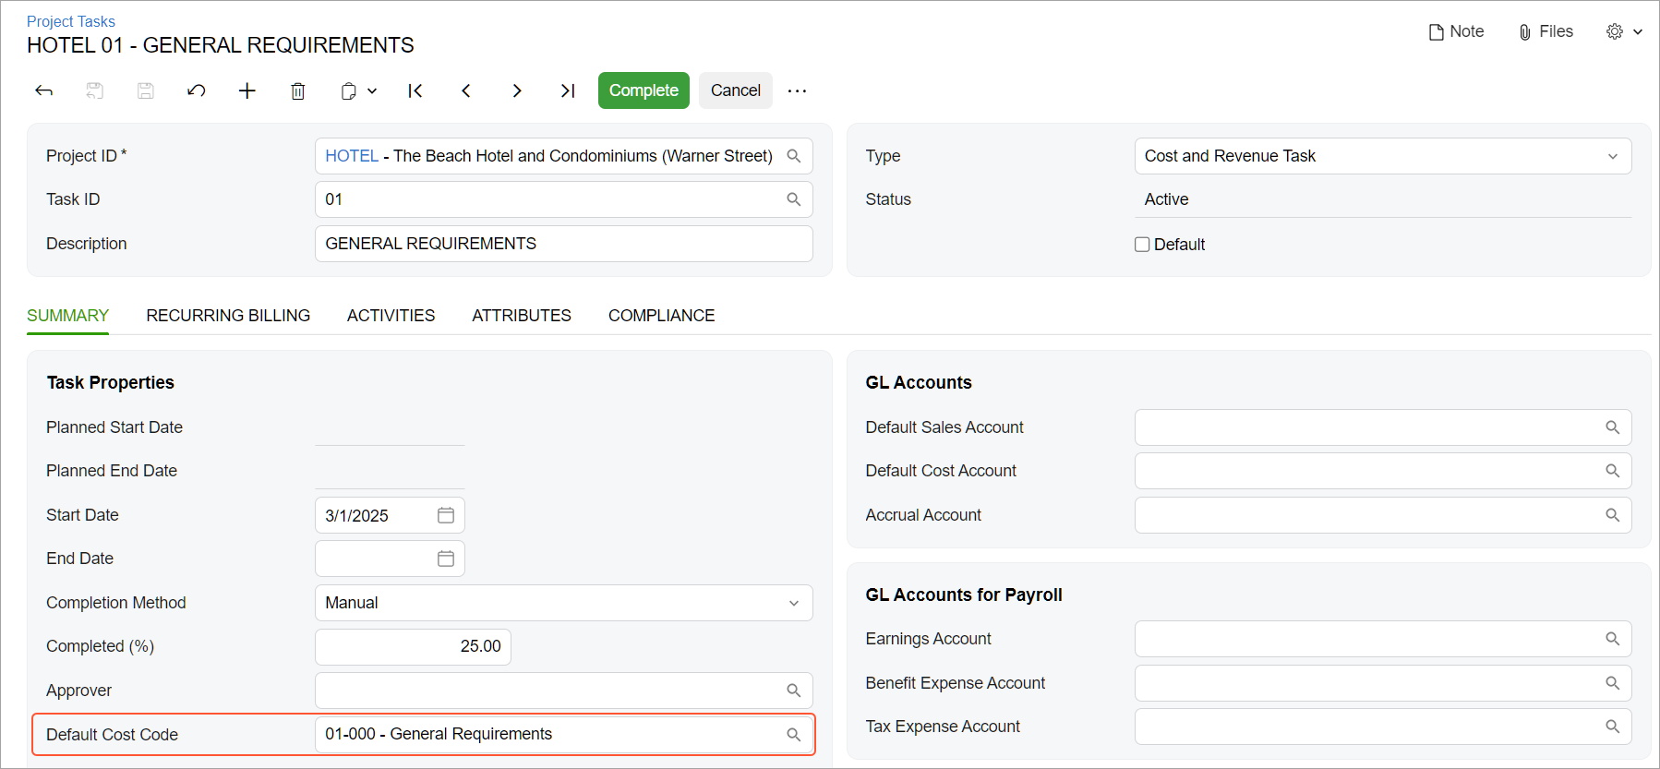The image size is (1660, 769).
Task: Open the Default Cost Code lookup
Action: tap(793, 735)
